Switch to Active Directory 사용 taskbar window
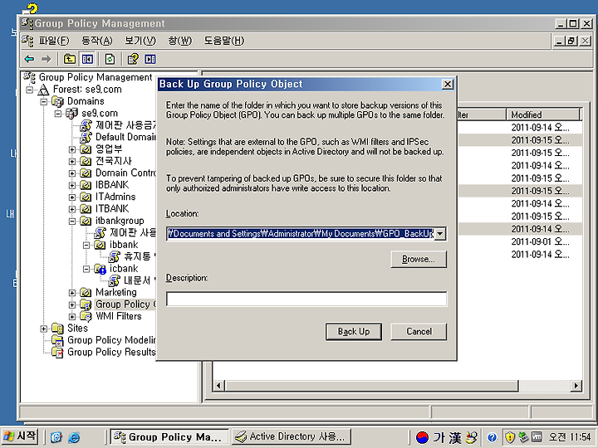The width and height of the screenshot is (598, 448). click(x=292, y=437)
